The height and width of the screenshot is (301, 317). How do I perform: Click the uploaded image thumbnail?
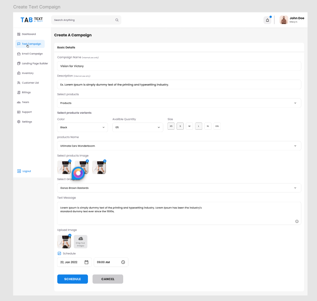pyautogui.click(x=64, y=241)
